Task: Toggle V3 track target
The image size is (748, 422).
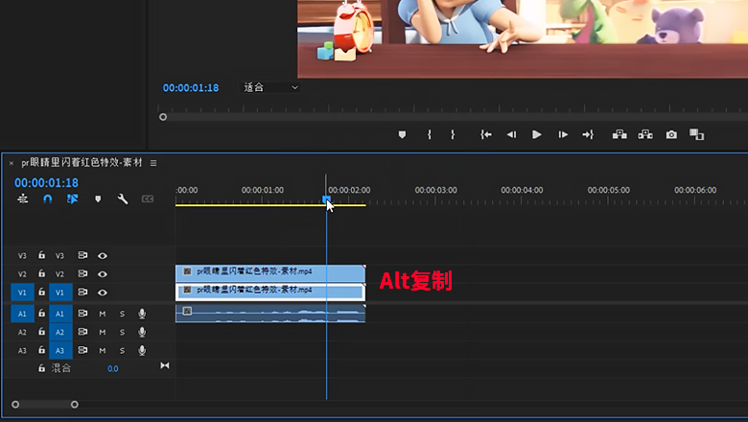Action: point(59,255)
